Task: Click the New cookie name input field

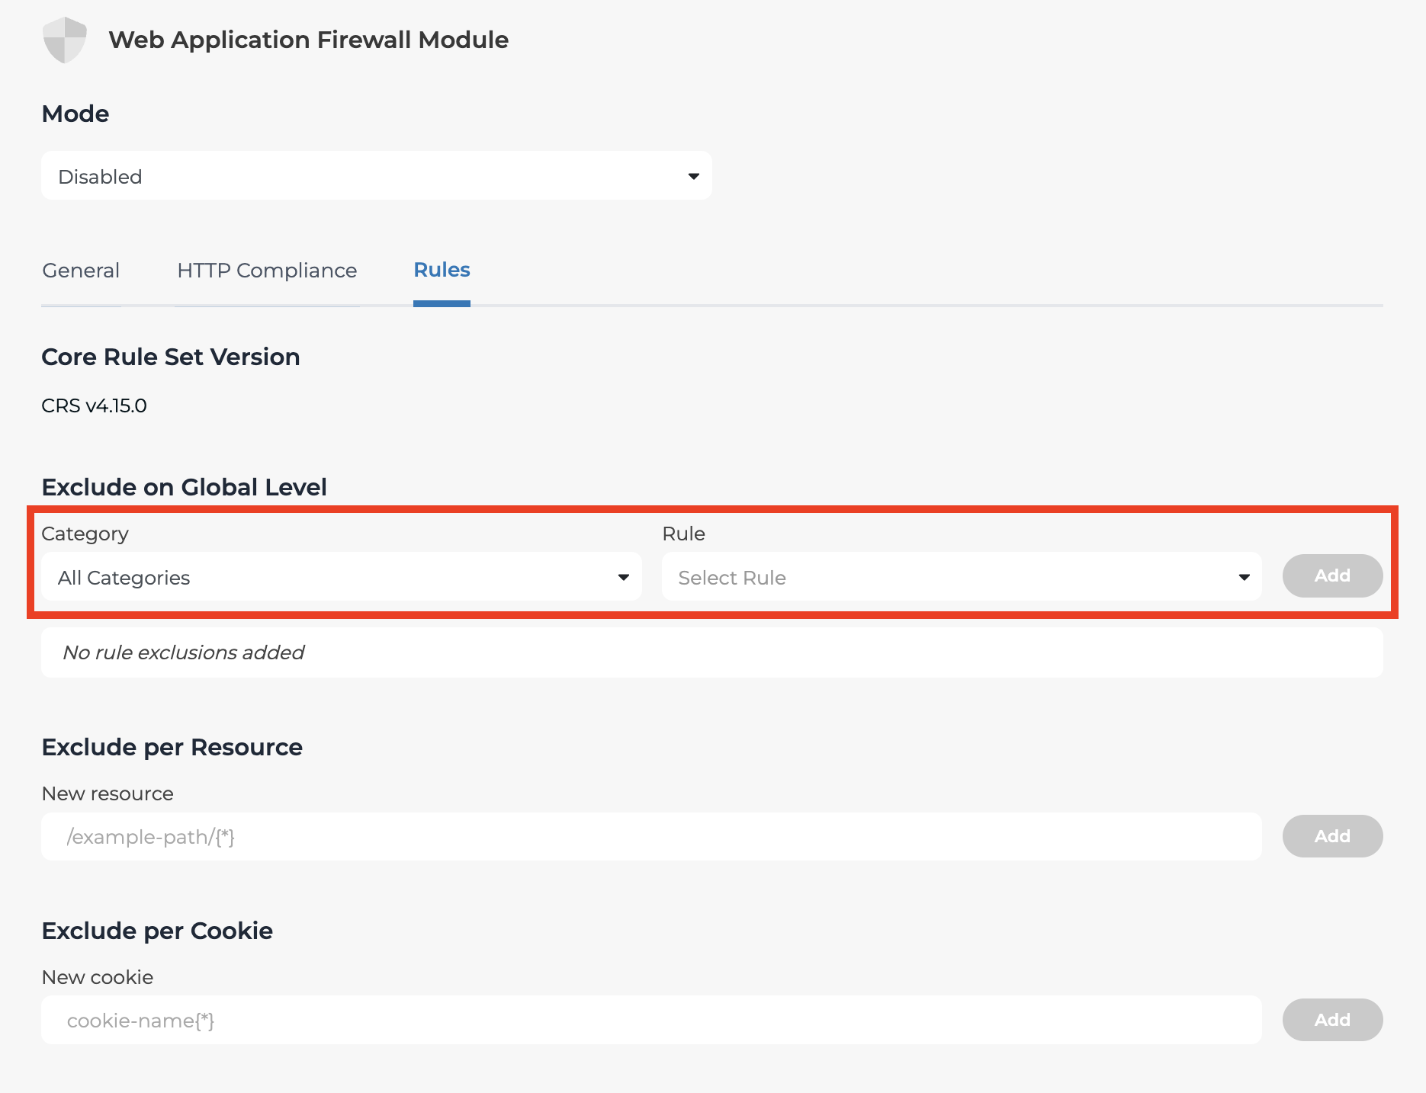Action: tap(651, 1021)
